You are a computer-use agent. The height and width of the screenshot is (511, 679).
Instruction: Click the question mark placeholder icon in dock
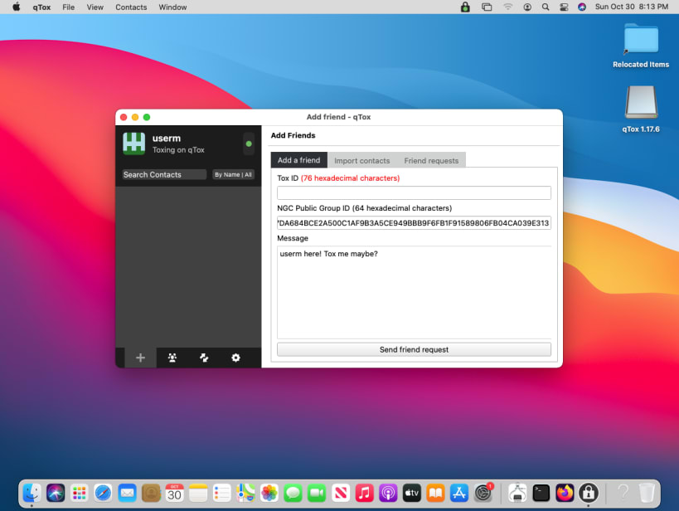click(x=623, y=493)
